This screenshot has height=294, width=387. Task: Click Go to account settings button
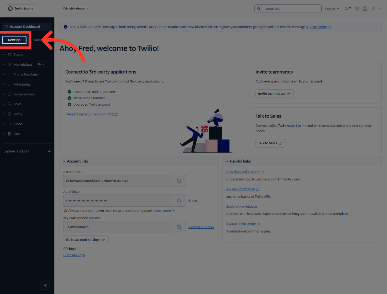(86, 240)
